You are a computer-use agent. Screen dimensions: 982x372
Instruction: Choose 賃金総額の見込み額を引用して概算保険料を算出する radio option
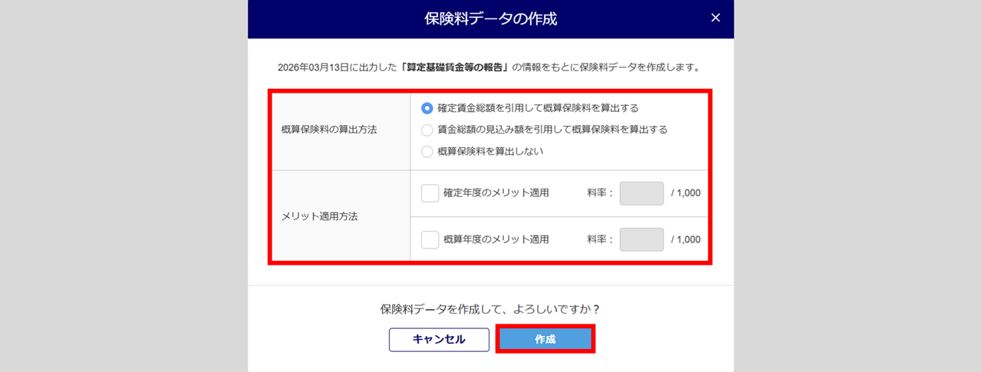[427, 130]
